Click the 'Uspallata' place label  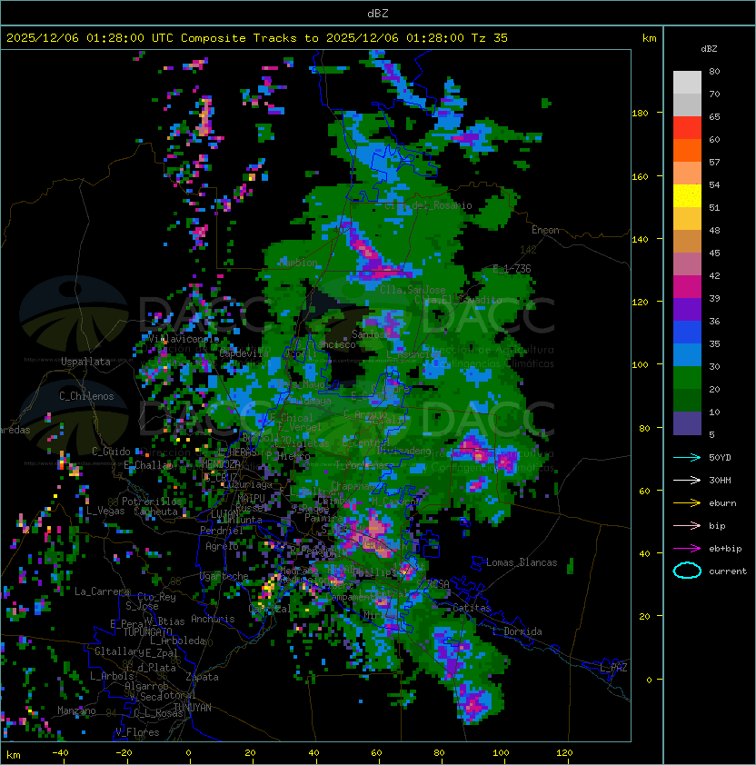85,362
